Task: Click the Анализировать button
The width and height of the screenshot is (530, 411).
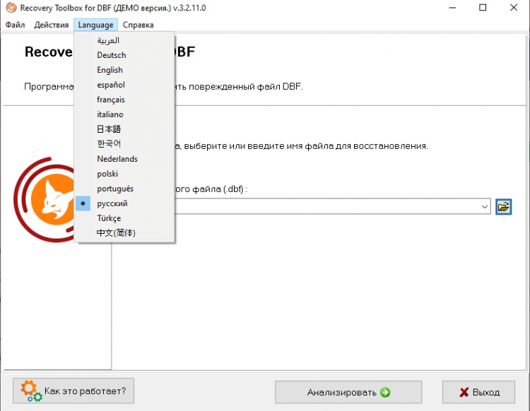Action: 348,392
